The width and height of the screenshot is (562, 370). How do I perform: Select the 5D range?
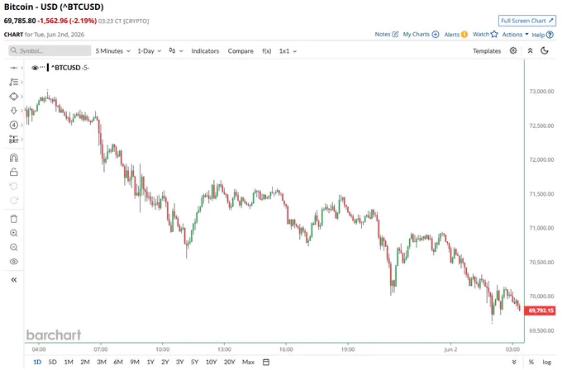(x=52, y=362)
